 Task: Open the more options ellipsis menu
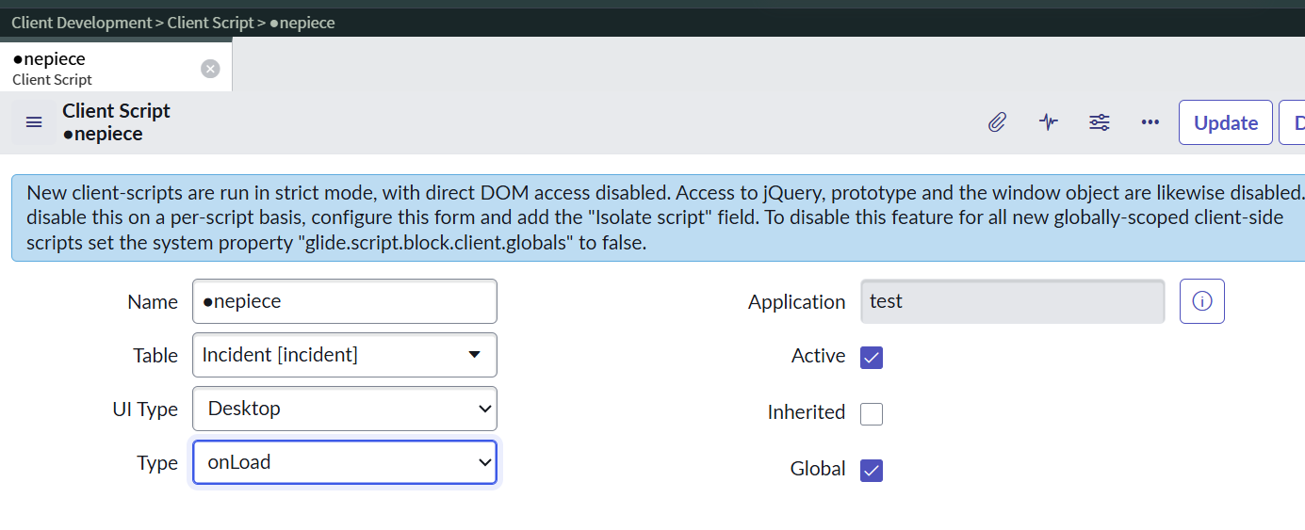click(x=1150, y=122)
